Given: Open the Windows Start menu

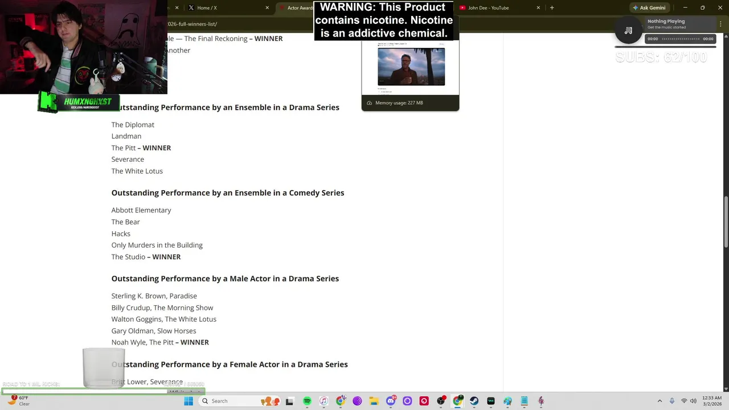Looking at the screenshot, I should [x=189, y=401].
